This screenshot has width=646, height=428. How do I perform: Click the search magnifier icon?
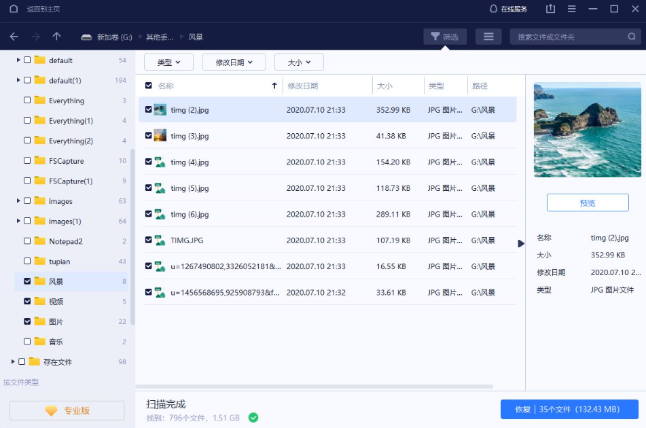[x=632, y=37]
